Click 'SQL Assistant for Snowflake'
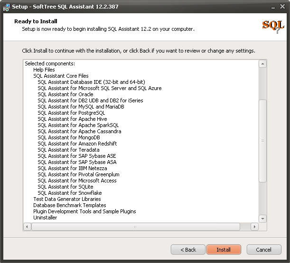This screenshot has height=263, width=290. point(70,193)
